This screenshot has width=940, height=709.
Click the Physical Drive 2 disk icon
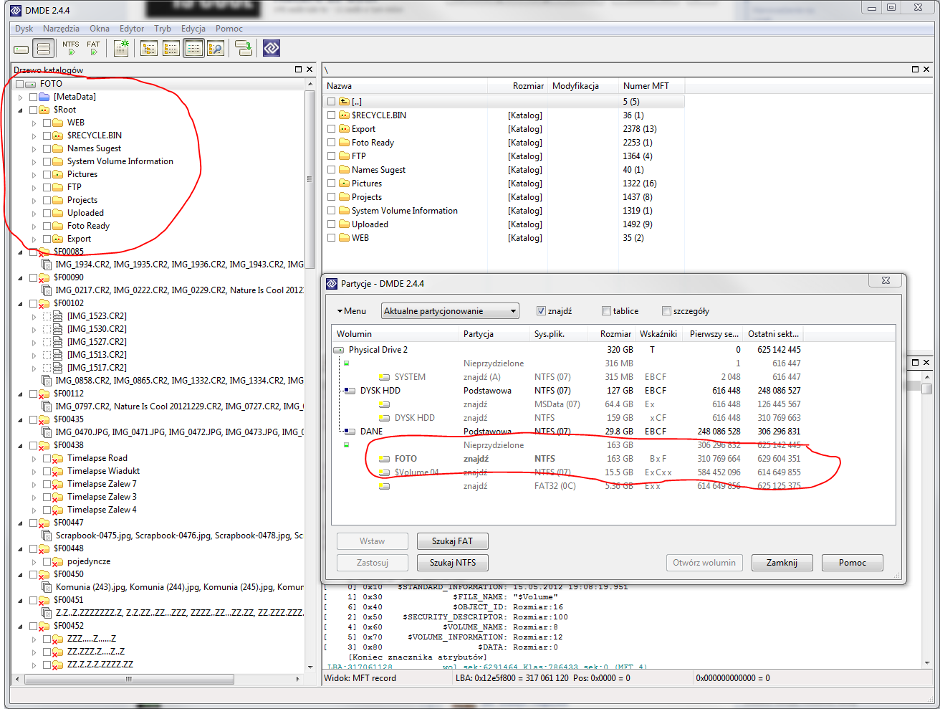click(339, 350)
